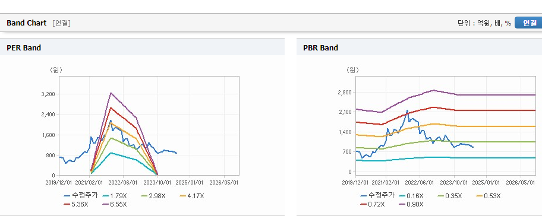Click the 2,400 y-axis label in PER chart
The height and width of the screenshot is (216, 542).
click(x=49, y=114)
